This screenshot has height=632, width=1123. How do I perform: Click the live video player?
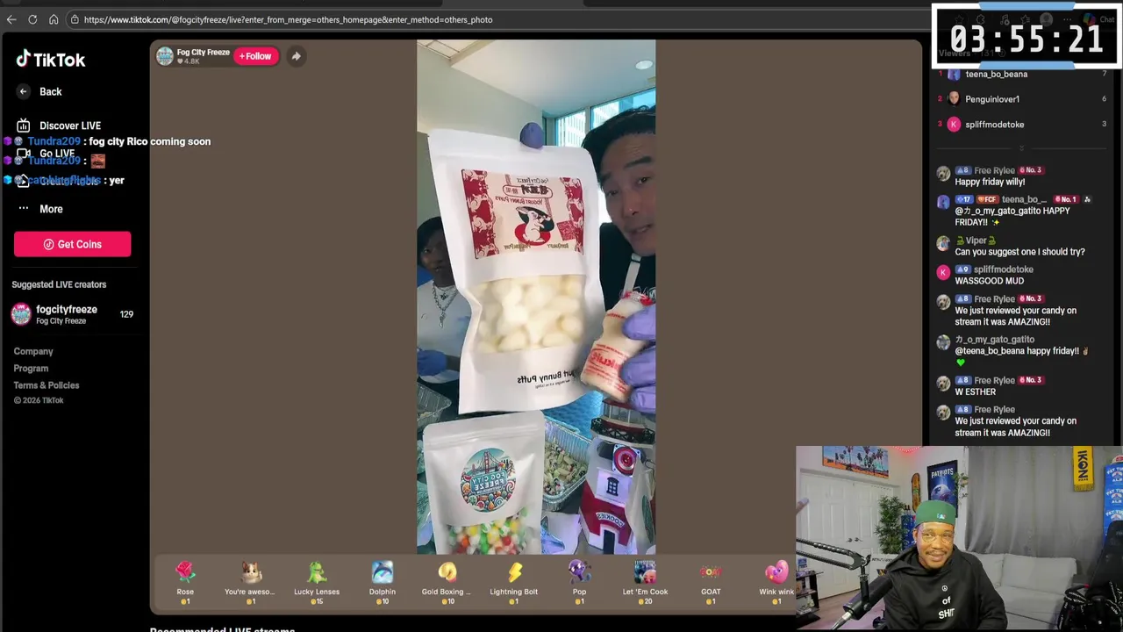coord(536,297)
